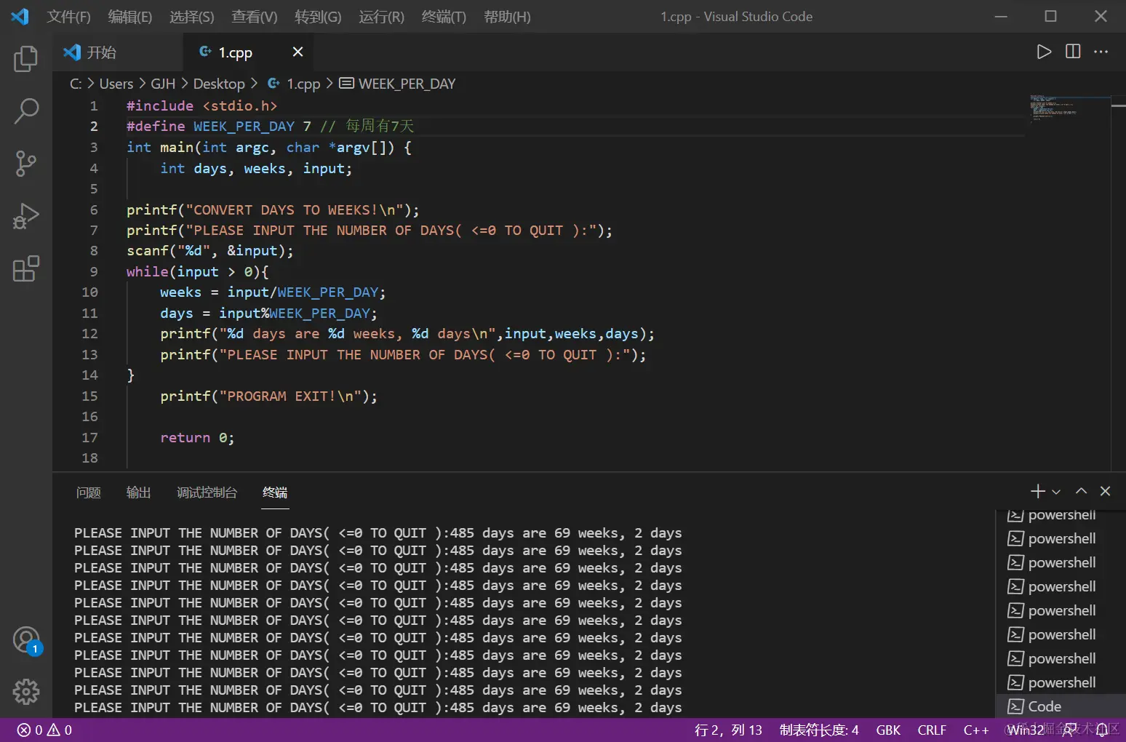
Task: Open the 选择(S) menu
Action: pyautogui.click(x=192, y=17)
